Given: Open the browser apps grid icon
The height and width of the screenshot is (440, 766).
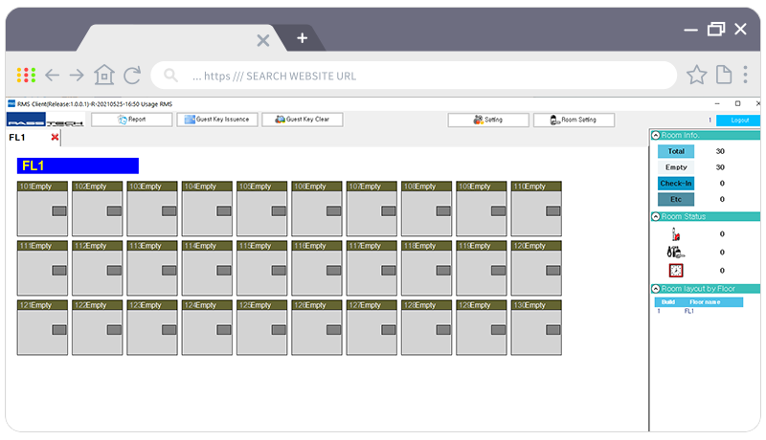Looking at the screenshot, I should pos(26,76).
